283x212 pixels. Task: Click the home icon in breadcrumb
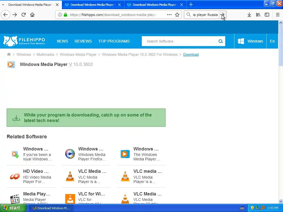[9, 54]
